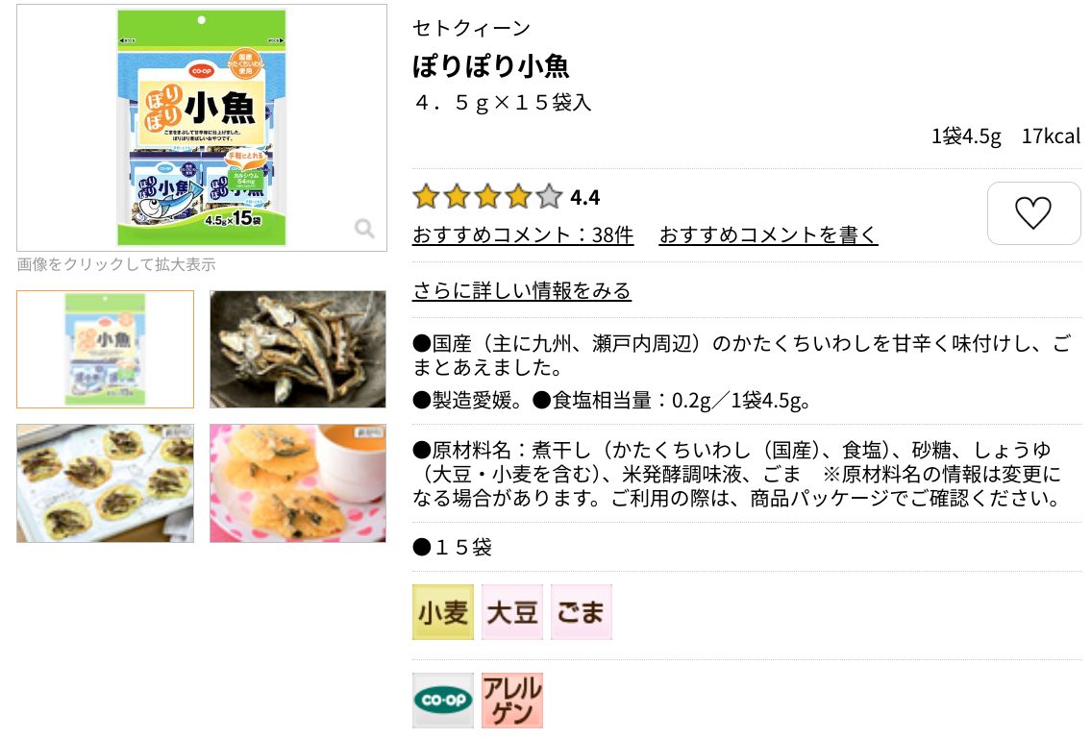Select the baking tray recipe thumbnail
The image size is (1091, 739).
coord(105,483)
